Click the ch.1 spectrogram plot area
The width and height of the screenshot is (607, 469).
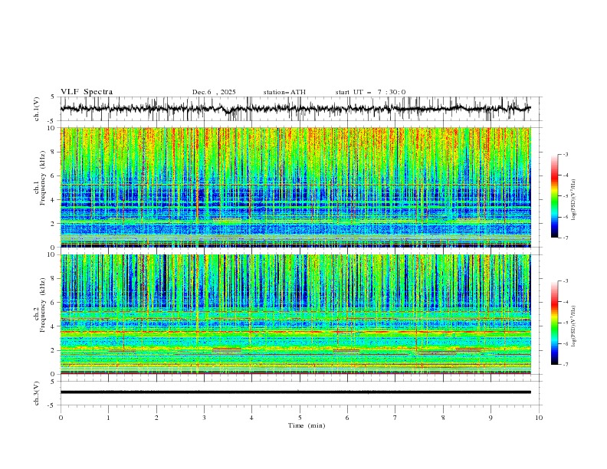tap(296, 187)
